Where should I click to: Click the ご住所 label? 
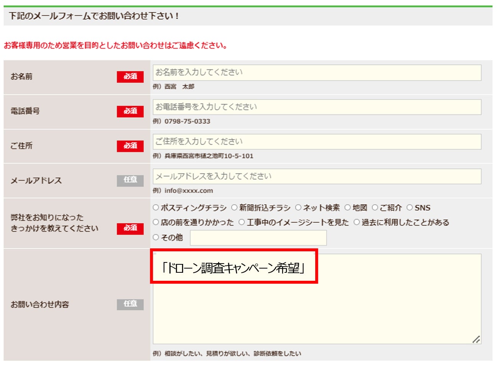21,146
